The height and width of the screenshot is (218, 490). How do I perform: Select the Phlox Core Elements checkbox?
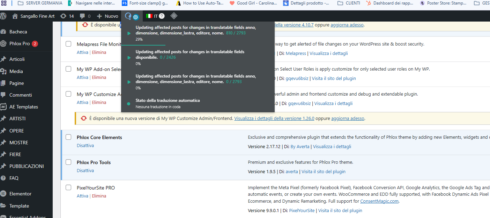coord(69,137)
